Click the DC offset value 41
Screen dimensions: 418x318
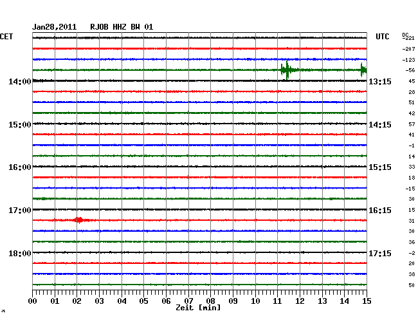tap(412, 135)
